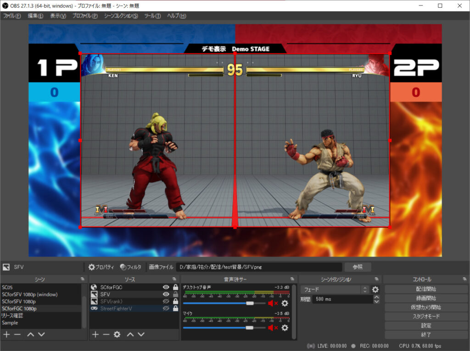Unmute マイク speaker icon
Screen dimensions: 470x351
point(273,328)
